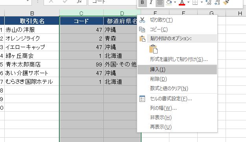Select code 47 in 赤山の洋服 row
Image resolution: width=246 pixels, height=142 pixels.
82,30
